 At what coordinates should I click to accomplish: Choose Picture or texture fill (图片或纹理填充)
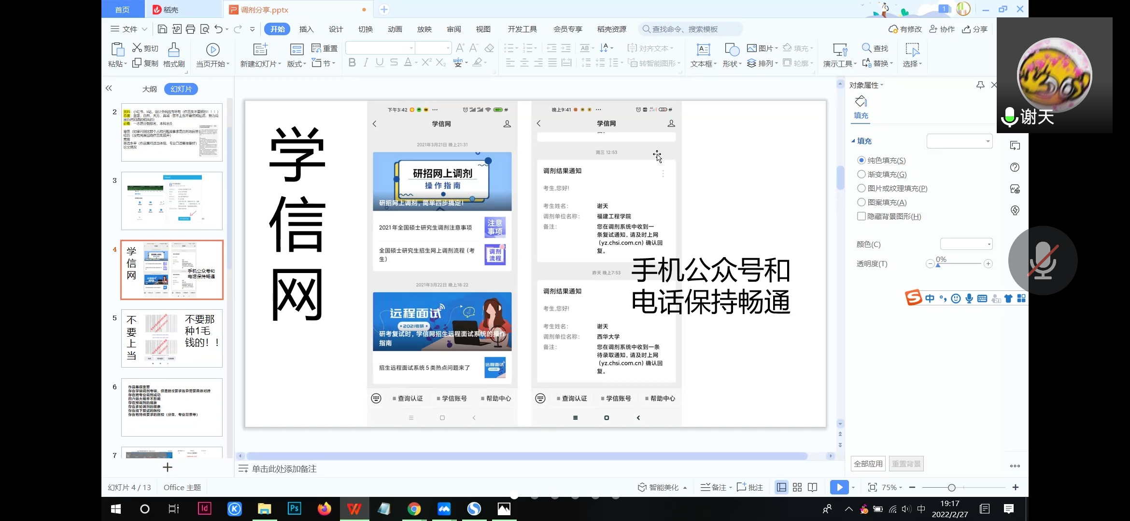pos(861,188)
